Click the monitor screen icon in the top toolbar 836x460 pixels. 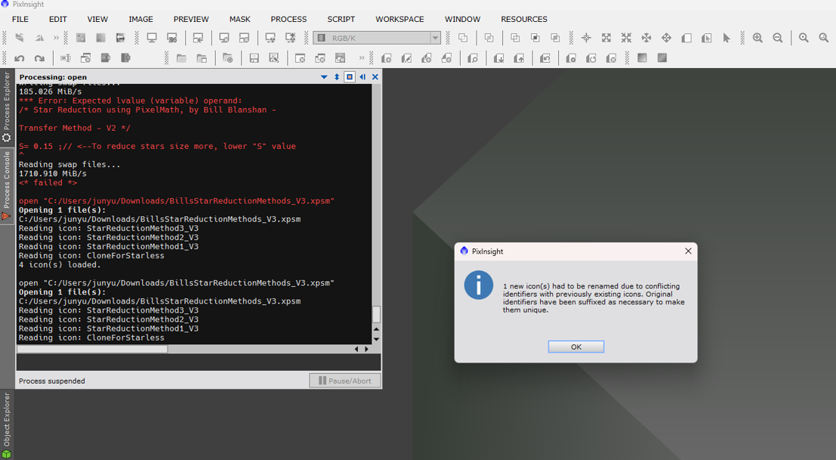tap(152, 38)
